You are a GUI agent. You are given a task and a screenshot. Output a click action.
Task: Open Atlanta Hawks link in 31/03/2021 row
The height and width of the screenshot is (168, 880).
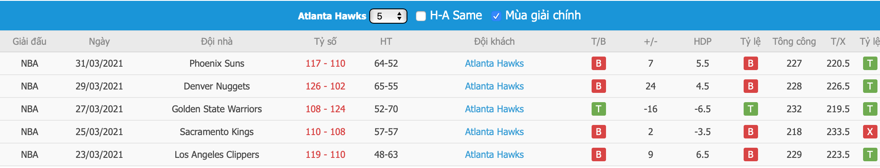[494, 63]
